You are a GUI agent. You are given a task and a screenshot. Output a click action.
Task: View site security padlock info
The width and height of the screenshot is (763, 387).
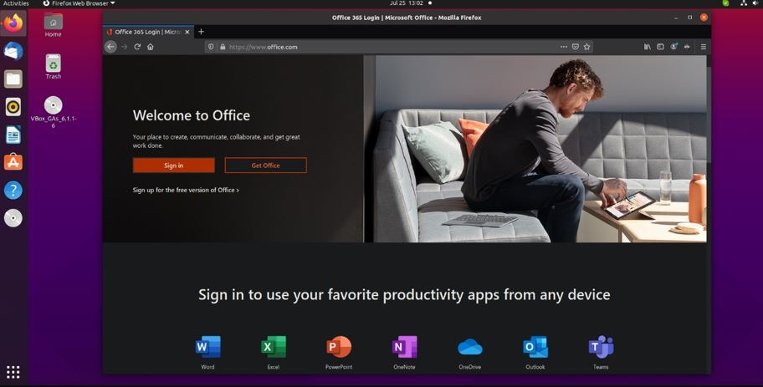pos(223,47)
